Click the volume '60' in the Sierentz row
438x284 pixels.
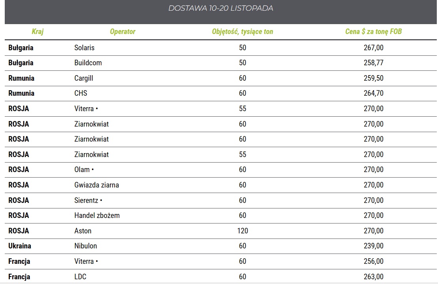click(243, 200)
